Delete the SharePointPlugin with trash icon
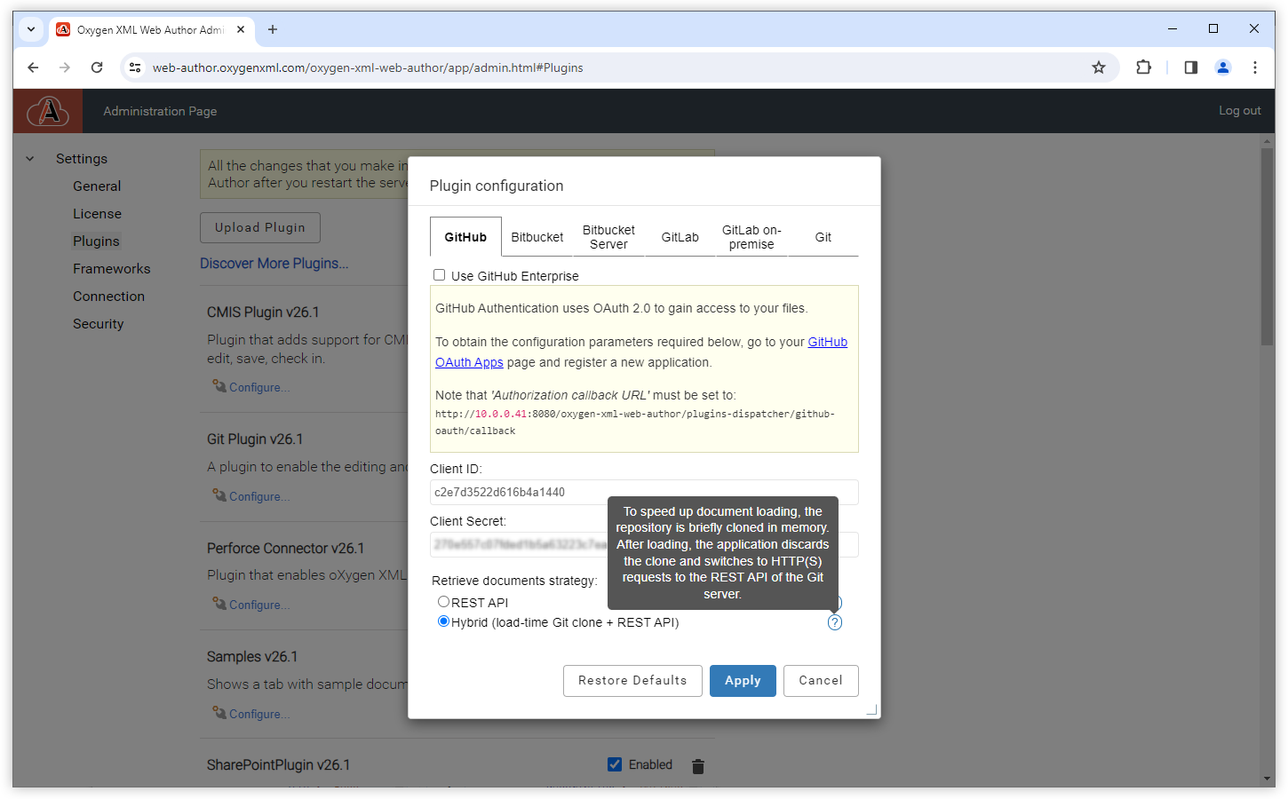 [x=698, y=766]
